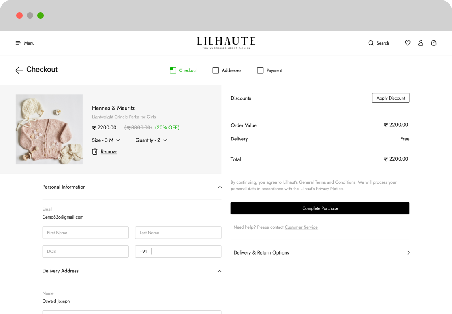Open the user account icon

pos(421,43)
